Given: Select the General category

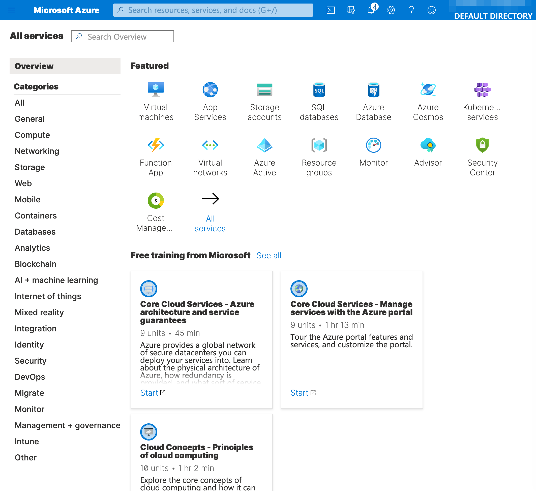Looking at the screenshot, I should point(30,119).
